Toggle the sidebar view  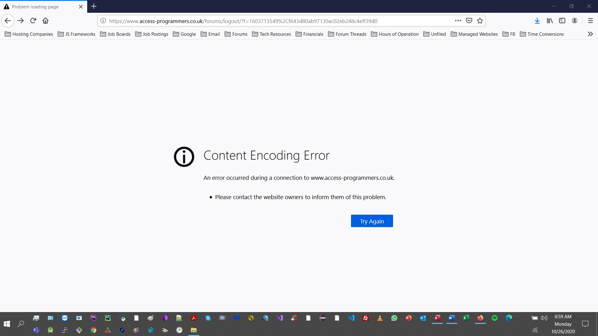[x=562, y=21]
